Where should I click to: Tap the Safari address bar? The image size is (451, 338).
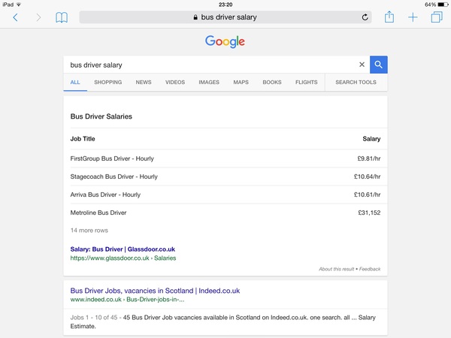click(225, 17)
